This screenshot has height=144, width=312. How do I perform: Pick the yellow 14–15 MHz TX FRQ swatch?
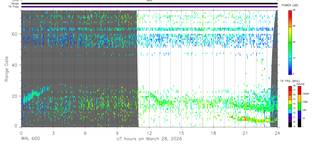click(290, 102)
